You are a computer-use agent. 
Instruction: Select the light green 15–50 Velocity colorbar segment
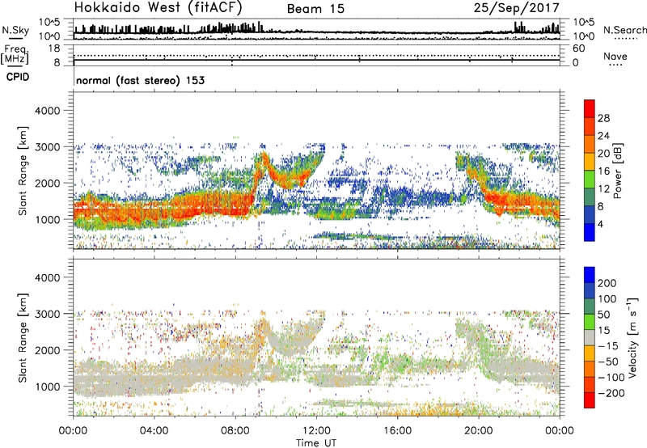point(590,322)
